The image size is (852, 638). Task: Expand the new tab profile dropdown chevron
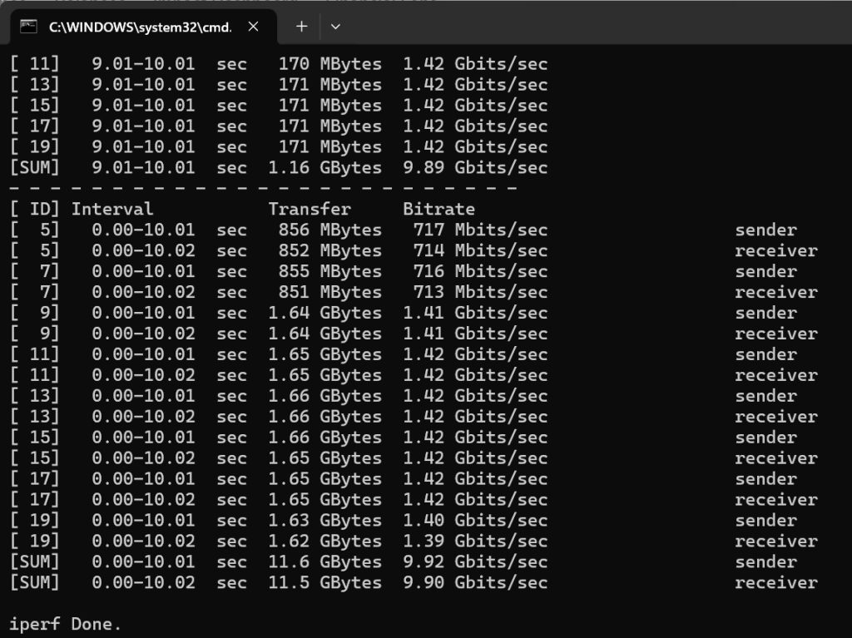(x=335, y=27)
